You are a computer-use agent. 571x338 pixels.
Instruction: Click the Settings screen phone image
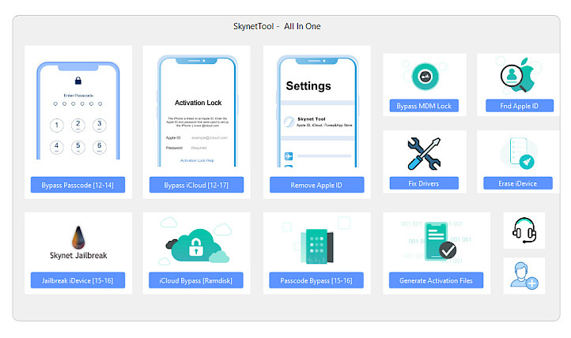click(x=317, y=111)
